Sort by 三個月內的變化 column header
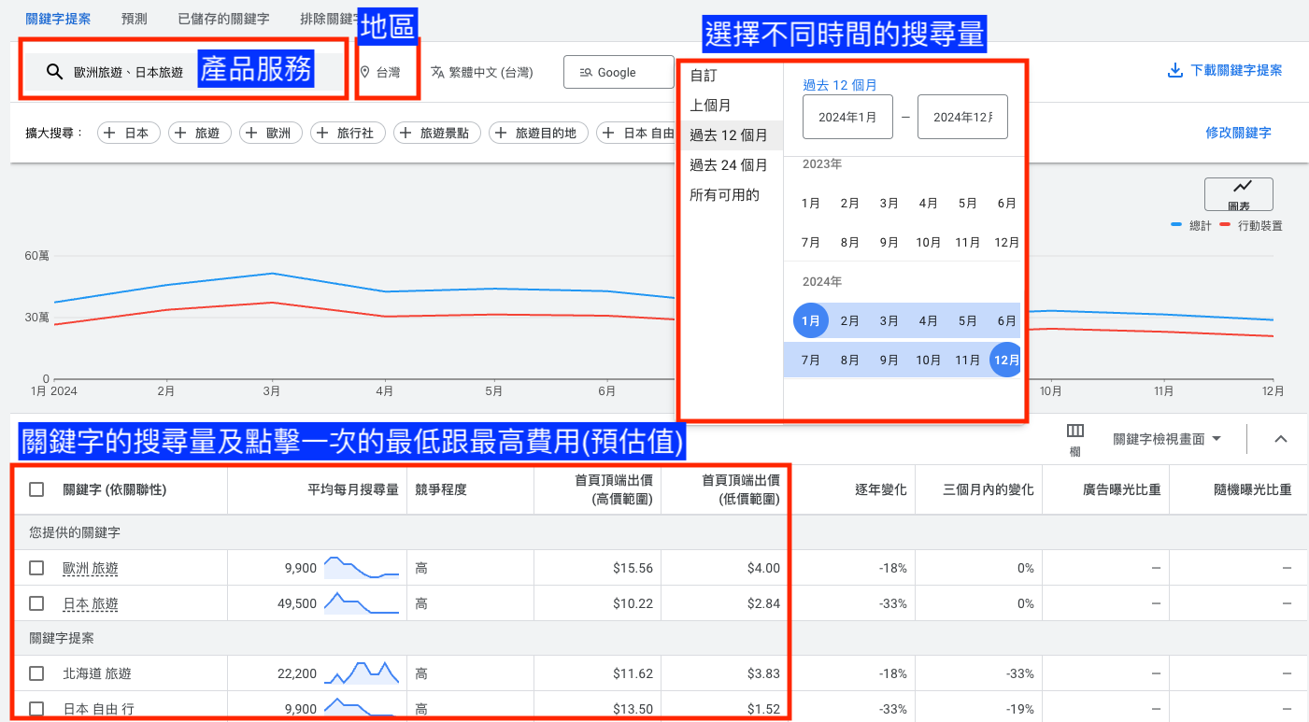Image resolution: width=1309 pixels, height=722 pixels. [989, 489]
